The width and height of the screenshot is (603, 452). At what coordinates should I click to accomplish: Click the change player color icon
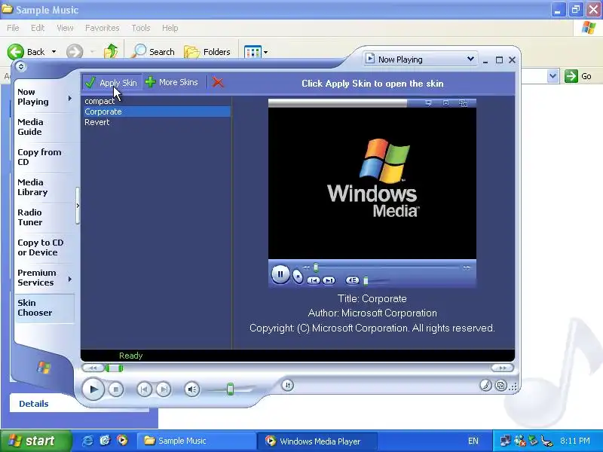pos(485,385)
